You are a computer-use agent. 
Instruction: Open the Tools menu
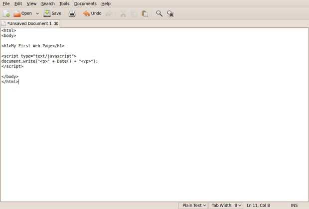[x=64, y=3]
